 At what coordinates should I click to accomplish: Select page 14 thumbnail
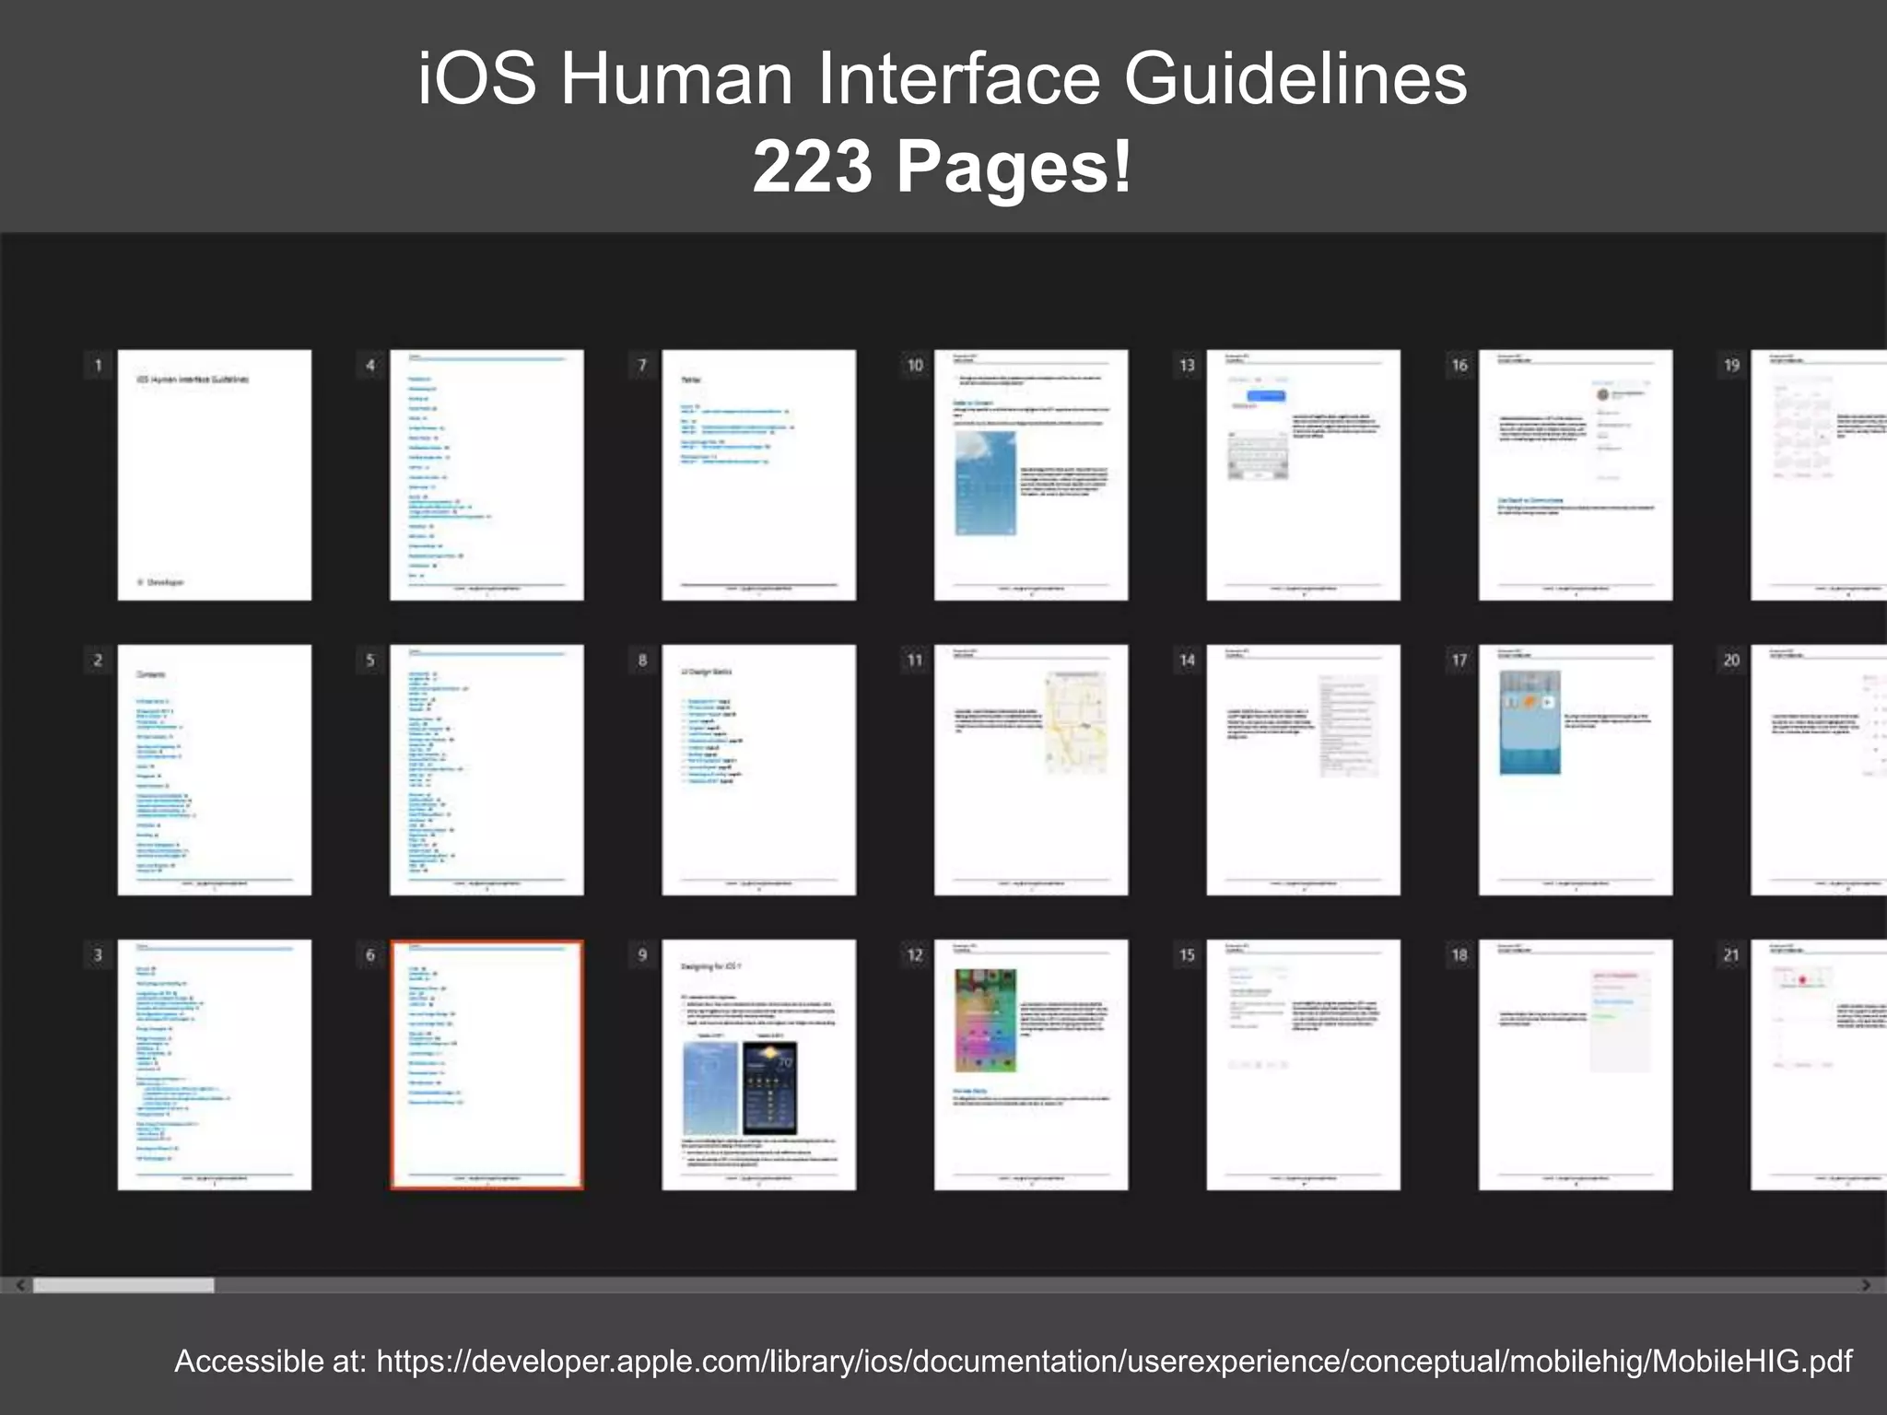pos(1304,770)
